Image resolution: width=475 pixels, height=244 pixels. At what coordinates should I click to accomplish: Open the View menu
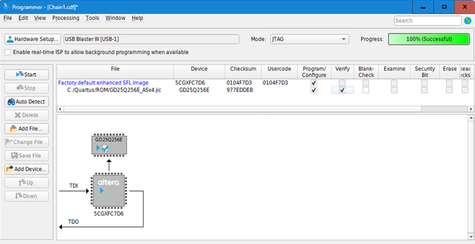[x=40, y=18]
